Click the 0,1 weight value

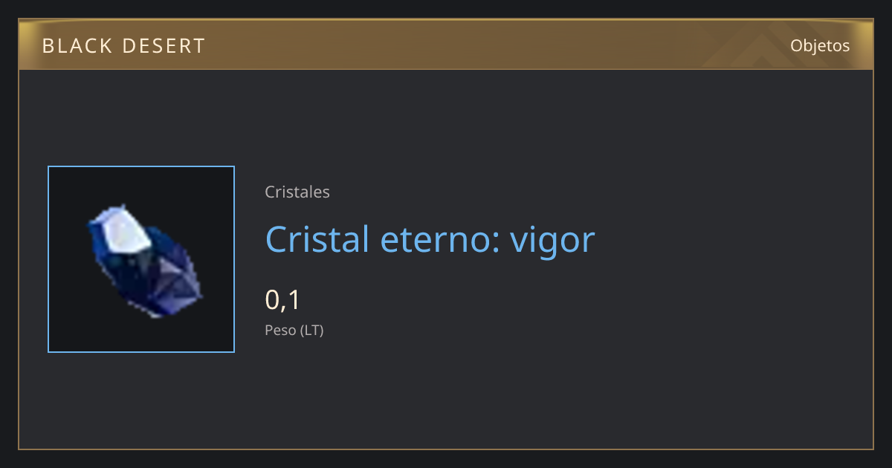pyautogui.click(x=282, y=300)
